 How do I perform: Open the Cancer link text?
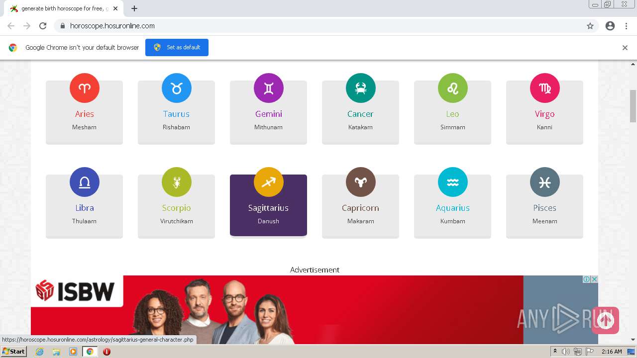(360, 114)
